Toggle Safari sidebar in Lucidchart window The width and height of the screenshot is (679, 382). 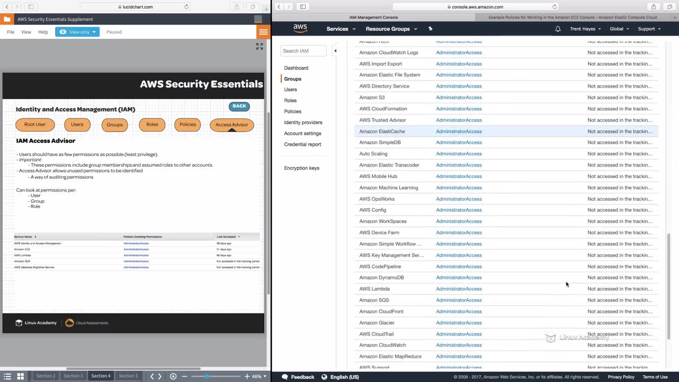click(31, 7)
